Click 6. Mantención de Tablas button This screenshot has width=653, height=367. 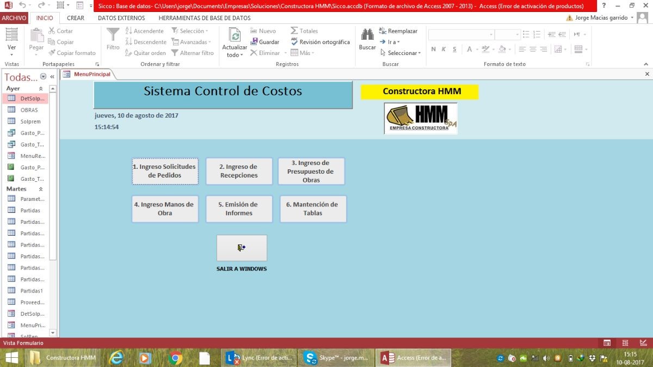(313, 209)
